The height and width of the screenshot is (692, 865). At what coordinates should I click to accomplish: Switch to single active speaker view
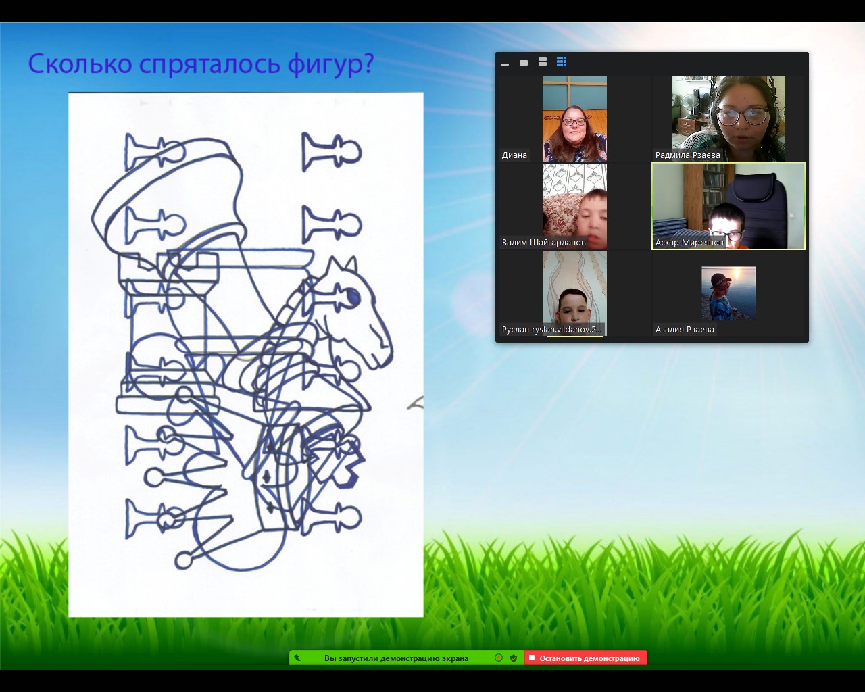tap(524, 63)
